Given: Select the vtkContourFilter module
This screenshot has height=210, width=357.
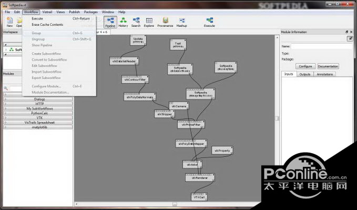Looking at the screenshot, I should point(135,79).
